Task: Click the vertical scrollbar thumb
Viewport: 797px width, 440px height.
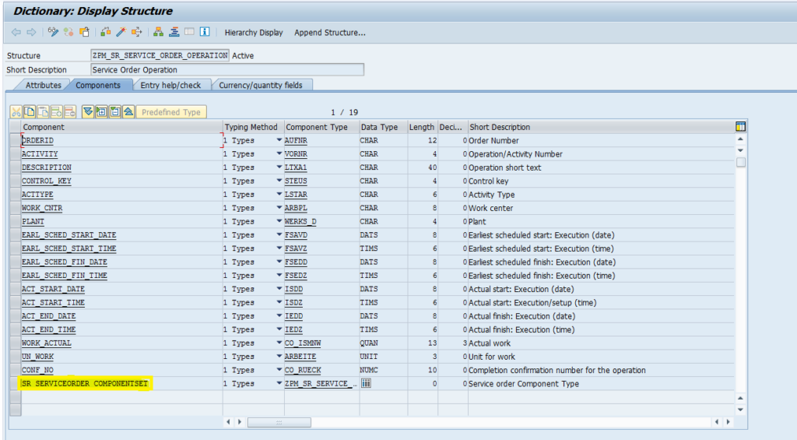Action: click(x=741, y=162)
